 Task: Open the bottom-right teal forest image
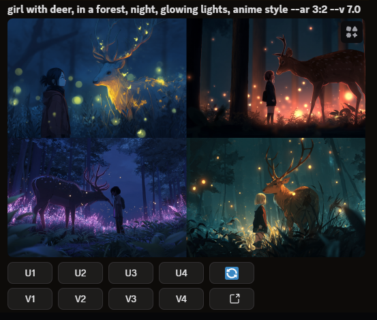[x=276, y=198]
